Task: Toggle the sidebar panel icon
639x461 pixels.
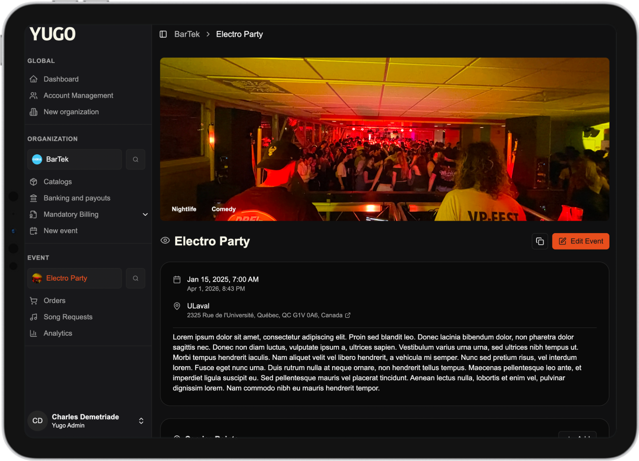Action: point(163,34)
